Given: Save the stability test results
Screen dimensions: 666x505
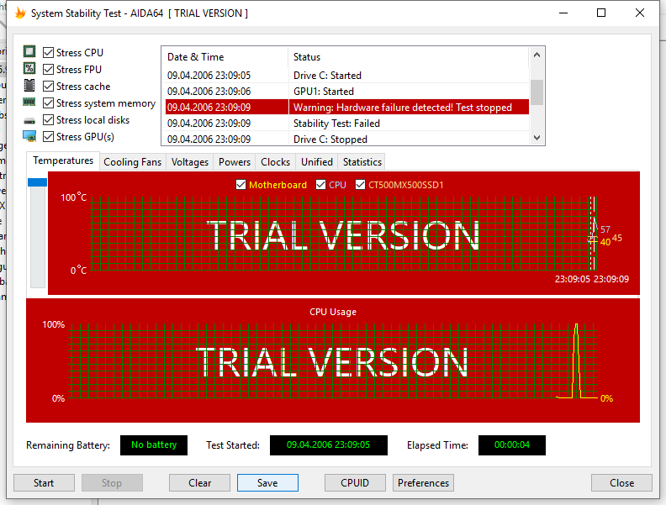Looking at the screenshot, I should pos(267,483).
